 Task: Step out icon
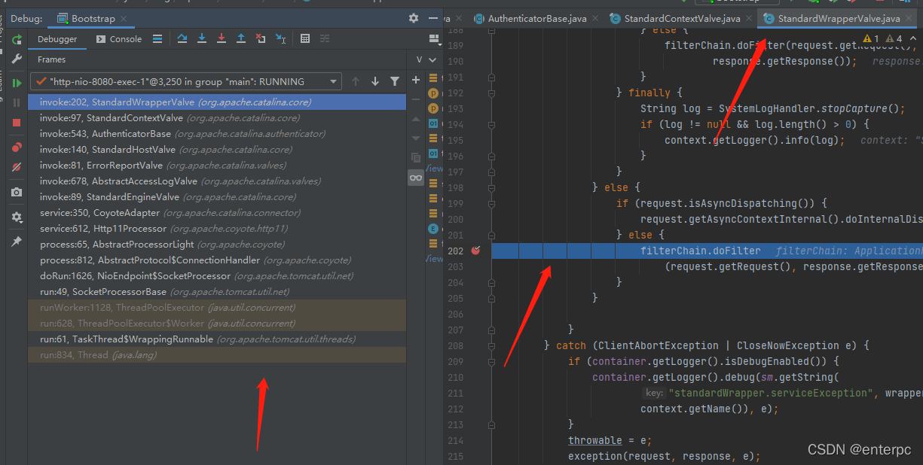click(241, 39)
